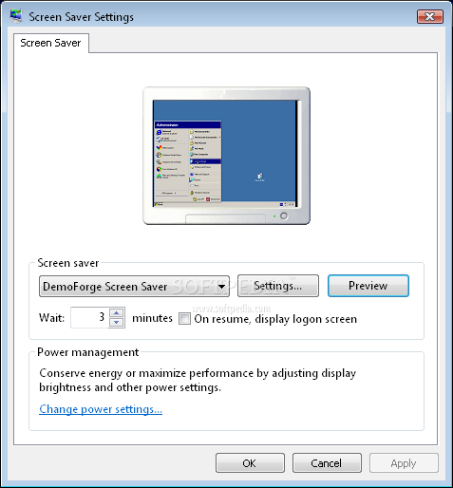
Task: Click the Wait minutes input field
Action: 89,317
